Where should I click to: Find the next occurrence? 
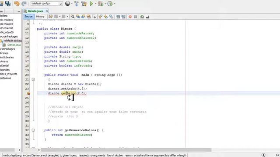[x=83, y=17]
